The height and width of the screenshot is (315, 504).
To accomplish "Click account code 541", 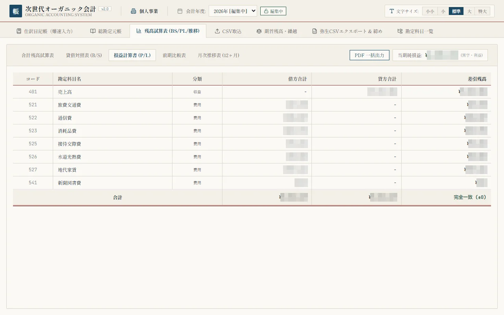I will pyautogui.click(x=33, y=183).
